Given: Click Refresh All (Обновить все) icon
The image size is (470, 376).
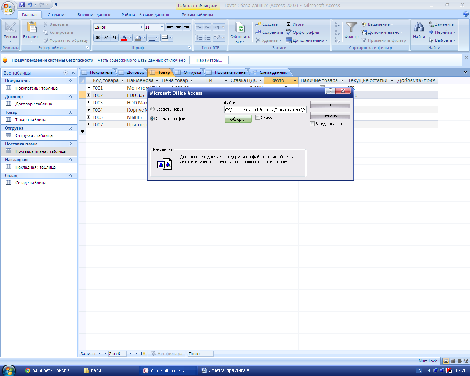Looking at the screenshot, I should (241, 28).
